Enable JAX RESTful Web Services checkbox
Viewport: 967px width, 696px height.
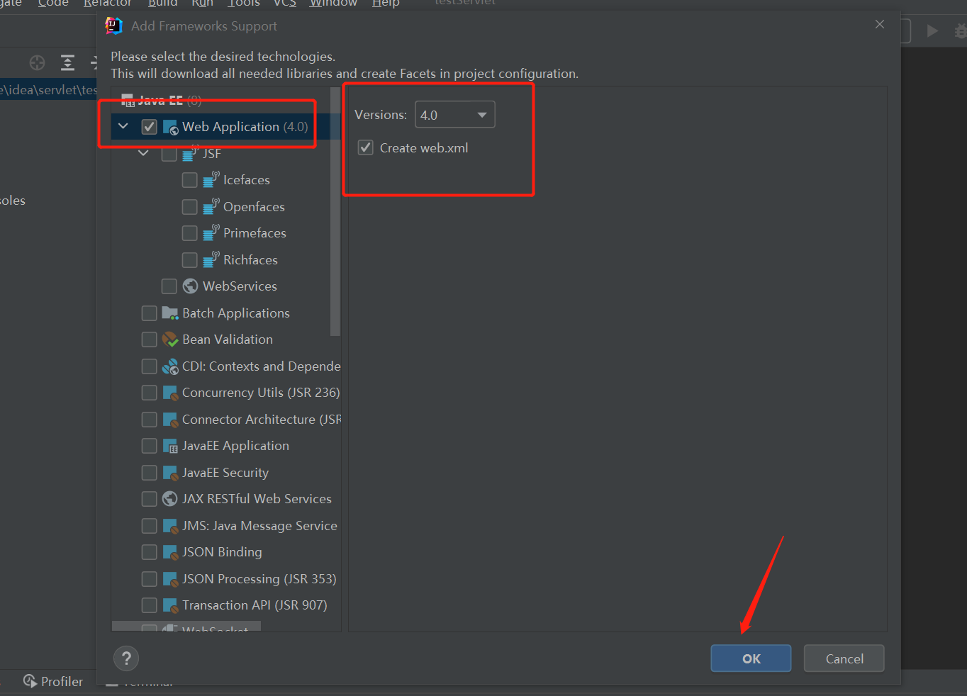pos(150,499)
